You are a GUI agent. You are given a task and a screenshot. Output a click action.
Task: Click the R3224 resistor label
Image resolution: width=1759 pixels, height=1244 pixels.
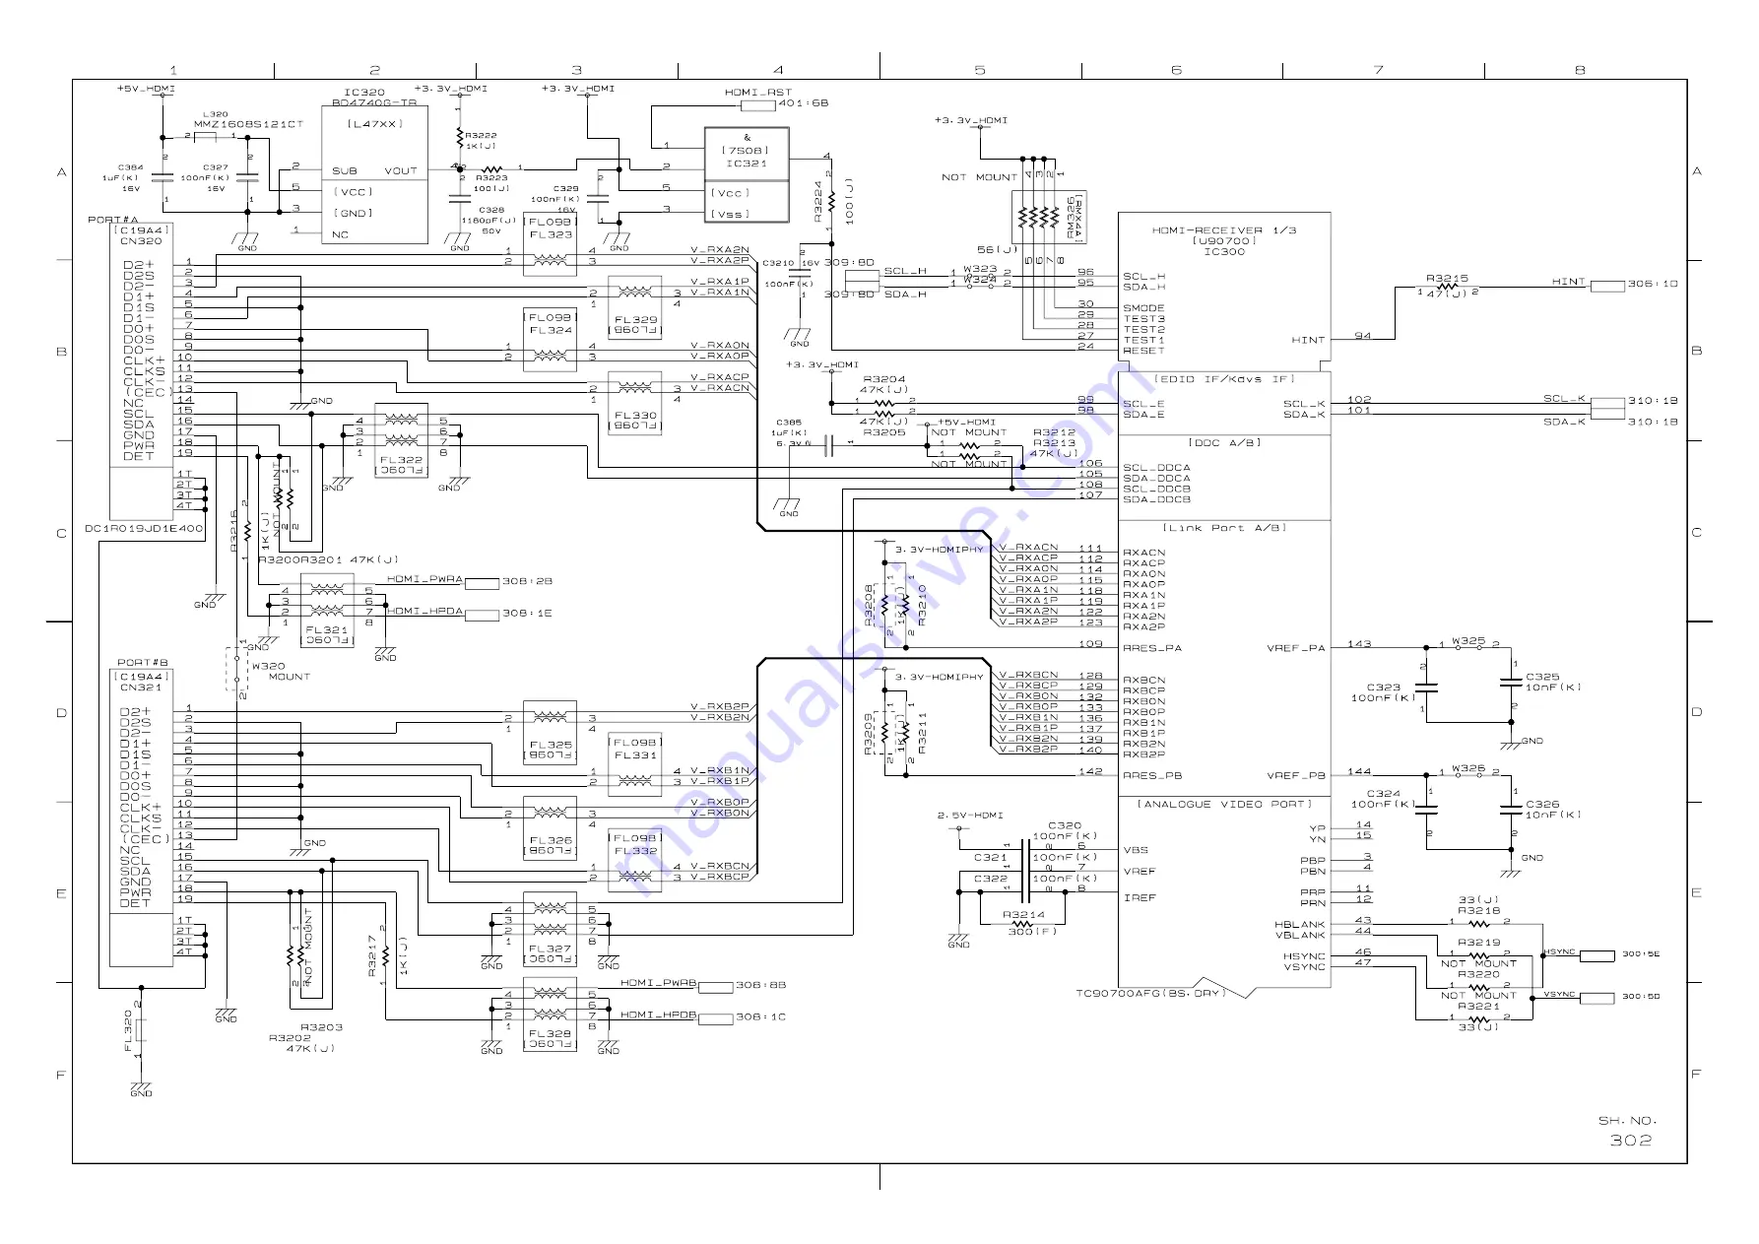(817, 201)
